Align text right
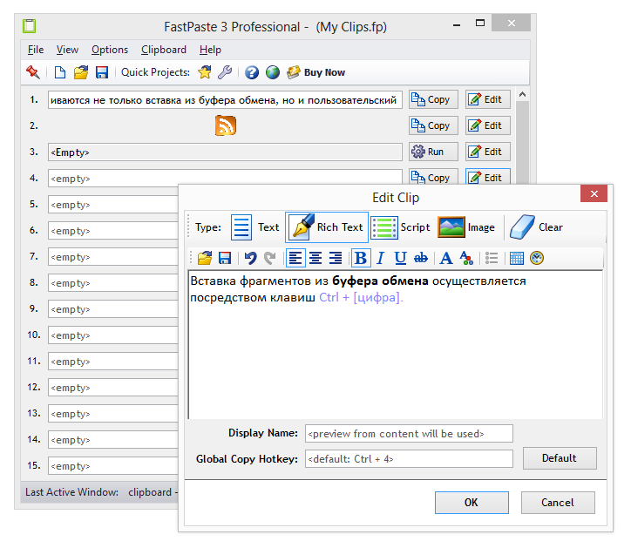 pos(336,258)
